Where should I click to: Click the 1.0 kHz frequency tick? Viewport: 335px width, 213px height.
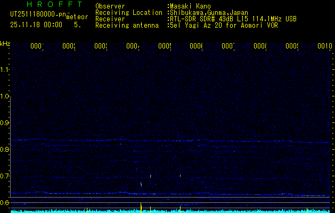point(5,96)
